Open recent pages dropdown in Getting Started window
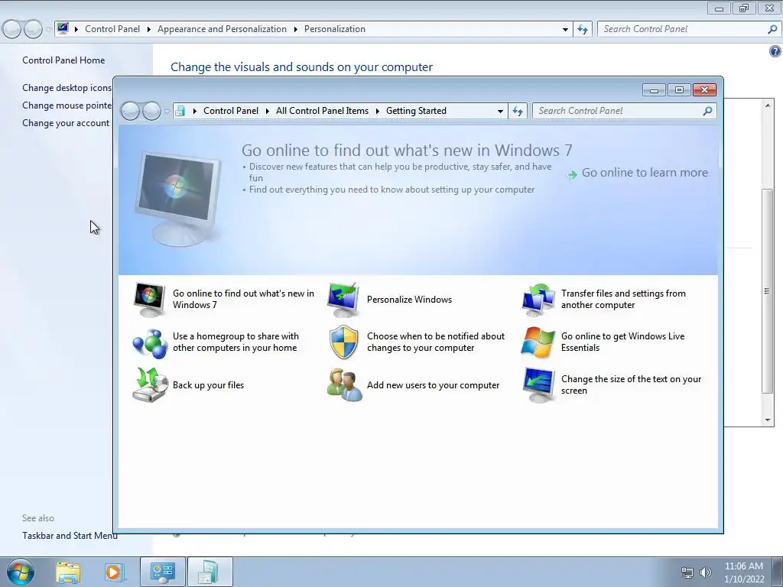Screen dimensions: 783x587 (x=167, y=112)
